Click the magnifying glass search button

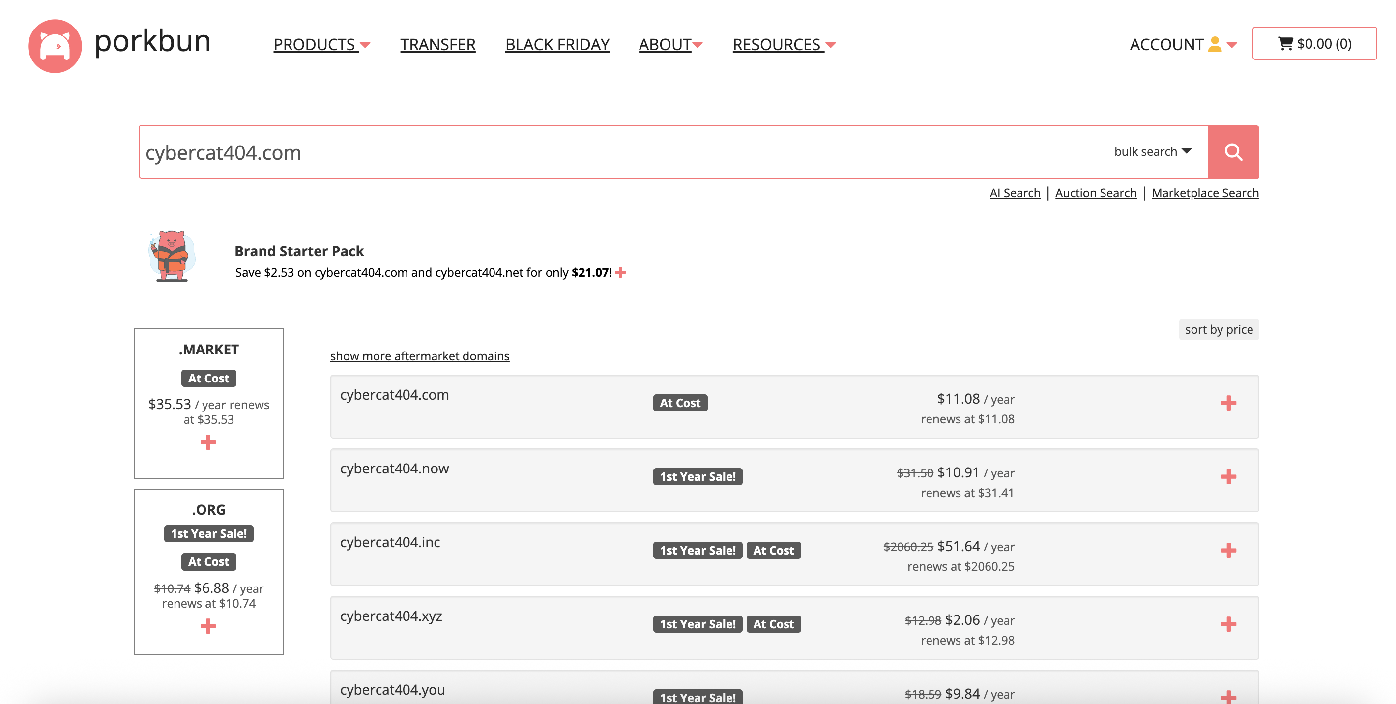pyautogui.click(x=1233, y=152)
